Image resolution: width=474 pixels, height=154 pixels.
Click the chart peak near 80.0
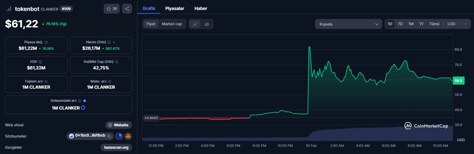pyautogui.click(x=309, y=47)
